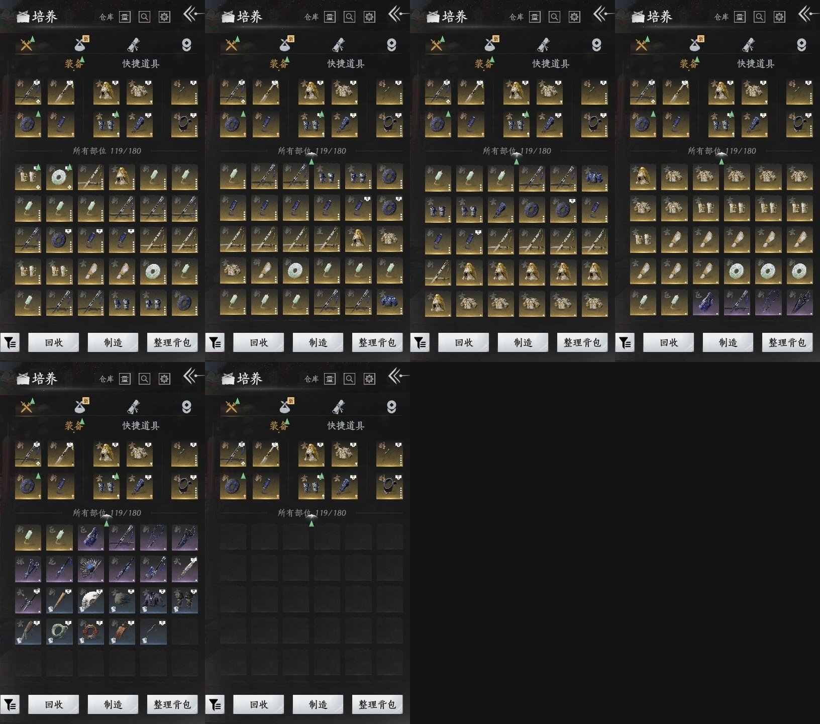This screenshot has width=820, height=724.
Task: Click 整理背包 button in empty-inventory panel
Action: (377, 704)
